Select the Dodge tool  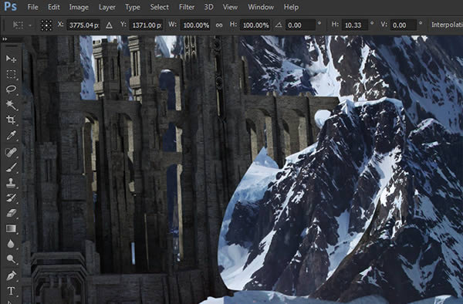pyautogui.click(x=11, y=258)
